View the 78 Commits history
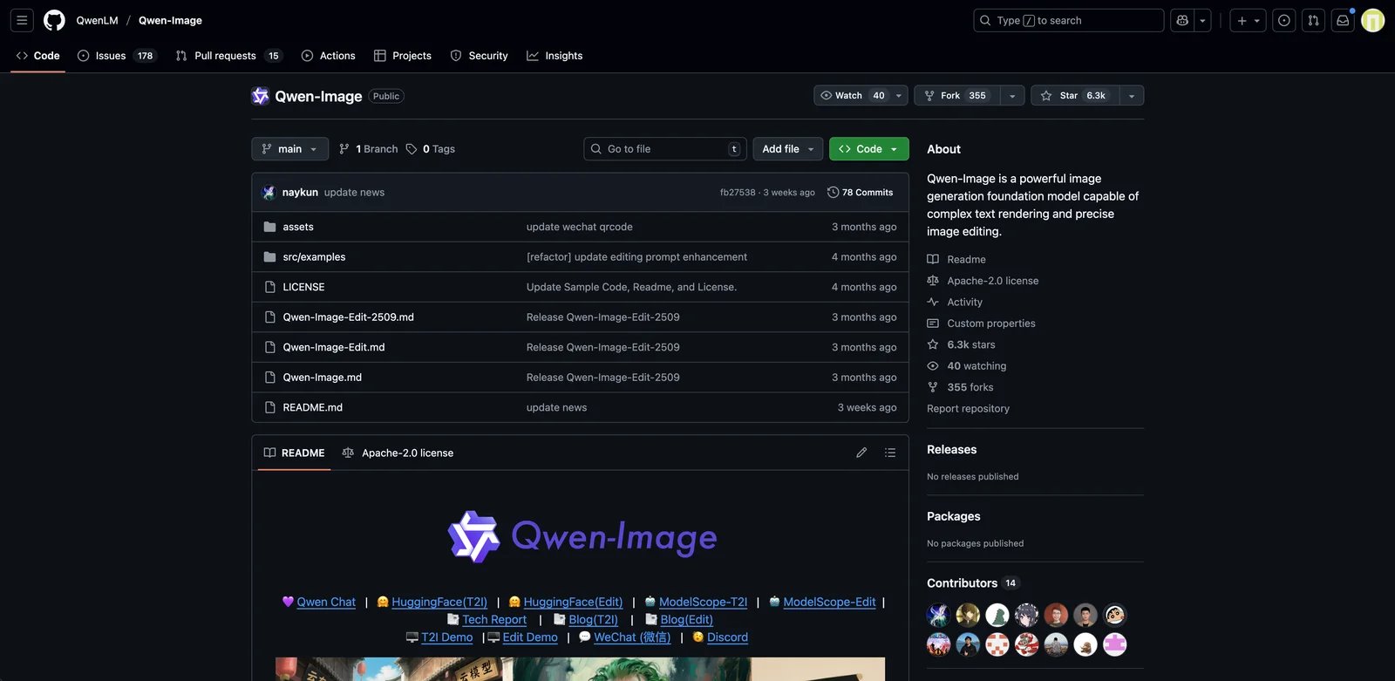Screen dimensions: 1395x681 tap(860, 193)
